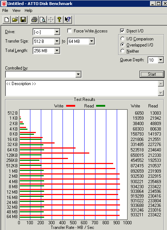The height and width of the screenshot is (230, 167).
Task: Click the 64 MB red write bar
Action: pyautogui.click(x=70, y=215)
